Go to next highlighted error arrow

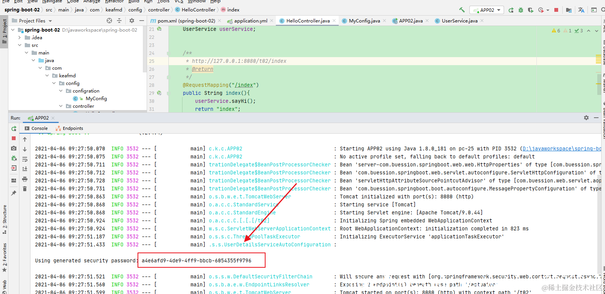click(597, 31)
